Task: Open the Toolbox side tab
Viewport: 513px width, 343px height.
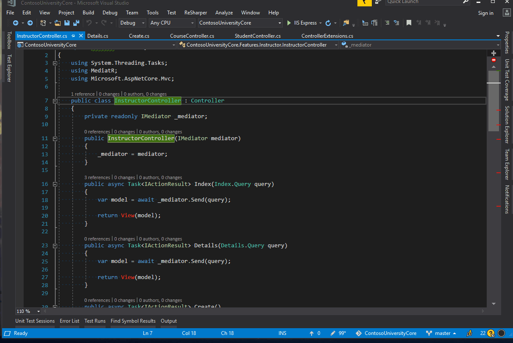Action: pos(9,40)
